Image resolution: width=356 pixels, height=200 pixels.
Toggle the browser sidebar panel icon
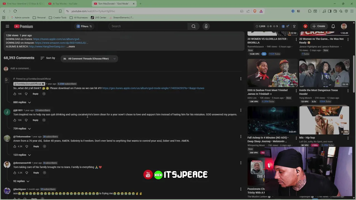(330, 11)
